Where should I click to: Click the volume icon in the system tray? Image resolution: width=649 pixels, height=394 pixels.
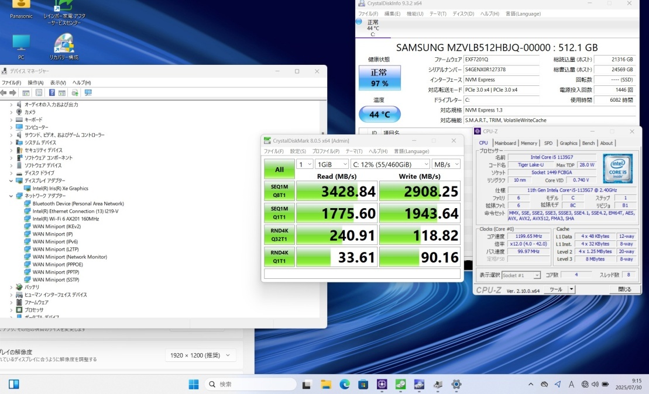pos(595,384)
